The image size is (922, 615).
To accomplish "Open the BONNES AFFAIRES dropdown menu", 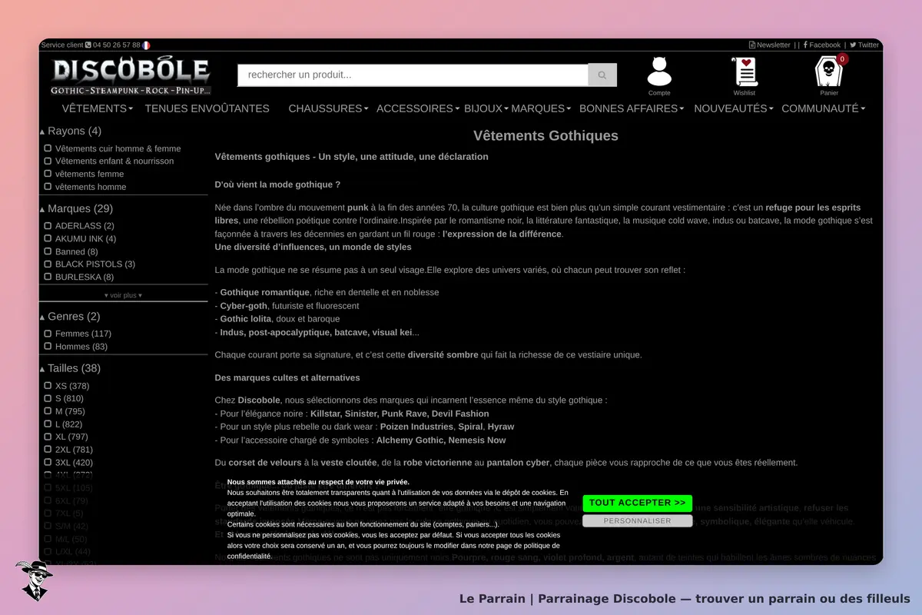I will 632,108.
